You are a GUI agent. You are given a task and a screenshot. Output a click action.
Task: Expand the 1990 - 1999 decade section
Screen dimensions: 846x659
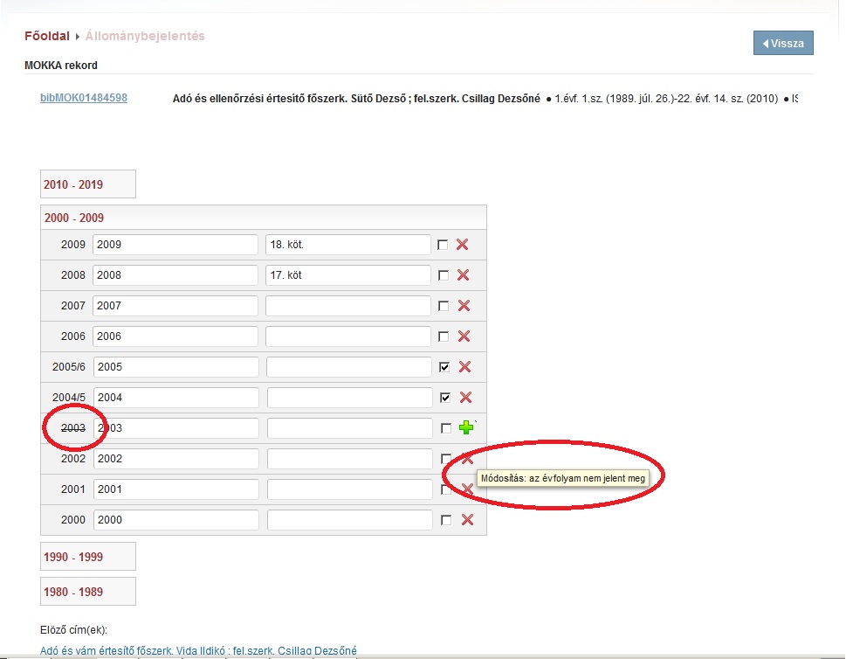coord(73,557)
